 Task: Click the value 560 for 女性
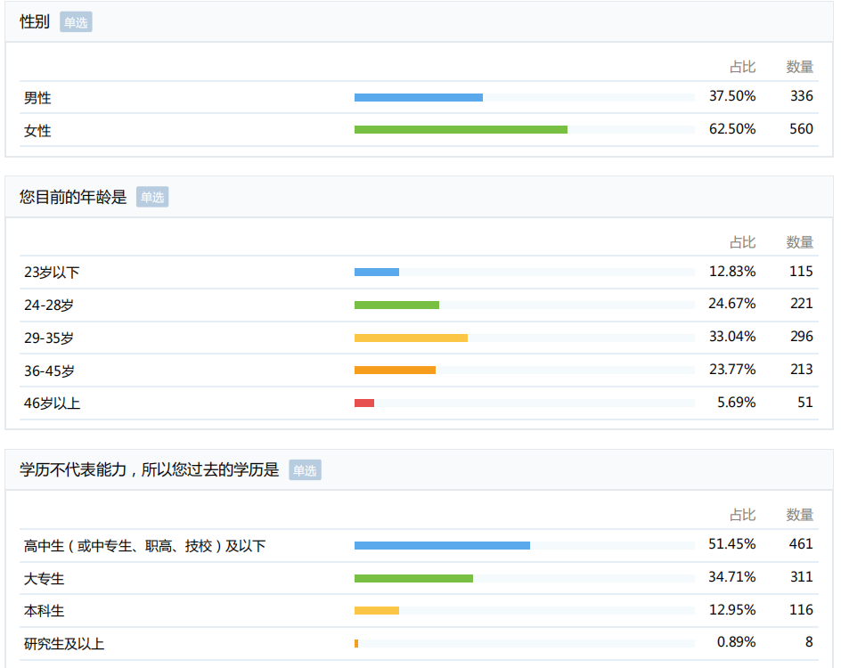[x=803, y=128]
